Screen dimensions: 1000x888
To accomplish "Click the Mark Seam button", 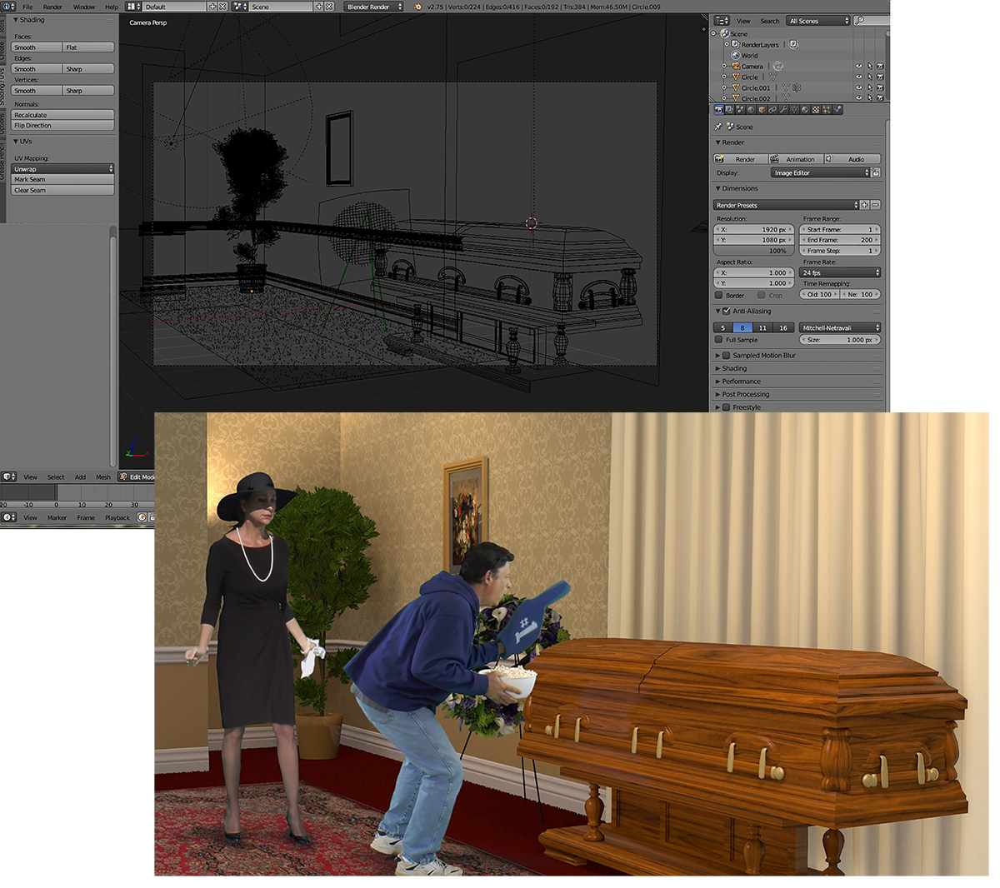I will click(62, 180).
